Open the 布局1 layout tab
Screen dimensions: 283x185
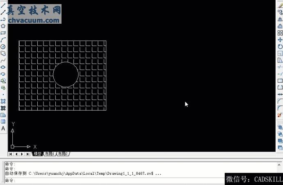click(50, 154)
